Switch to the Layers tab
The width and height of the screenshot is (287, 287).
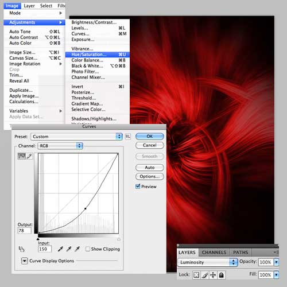tap(187, 253)
